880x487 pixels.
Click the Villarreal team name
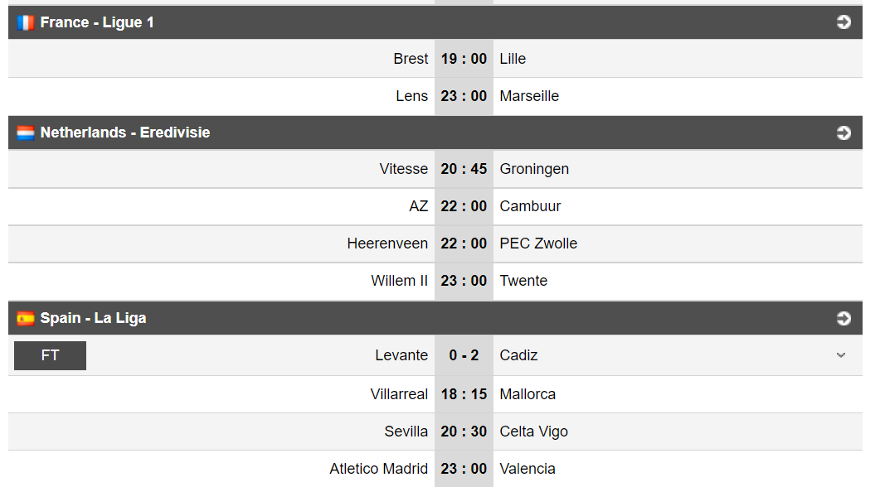pyautogui.click(x=399, y=394)
